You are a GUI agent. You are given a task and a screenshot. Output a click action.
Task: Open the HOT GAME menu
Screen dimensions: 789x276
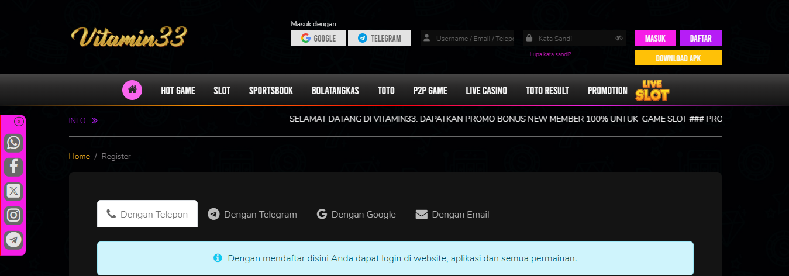tap(178, 91)
